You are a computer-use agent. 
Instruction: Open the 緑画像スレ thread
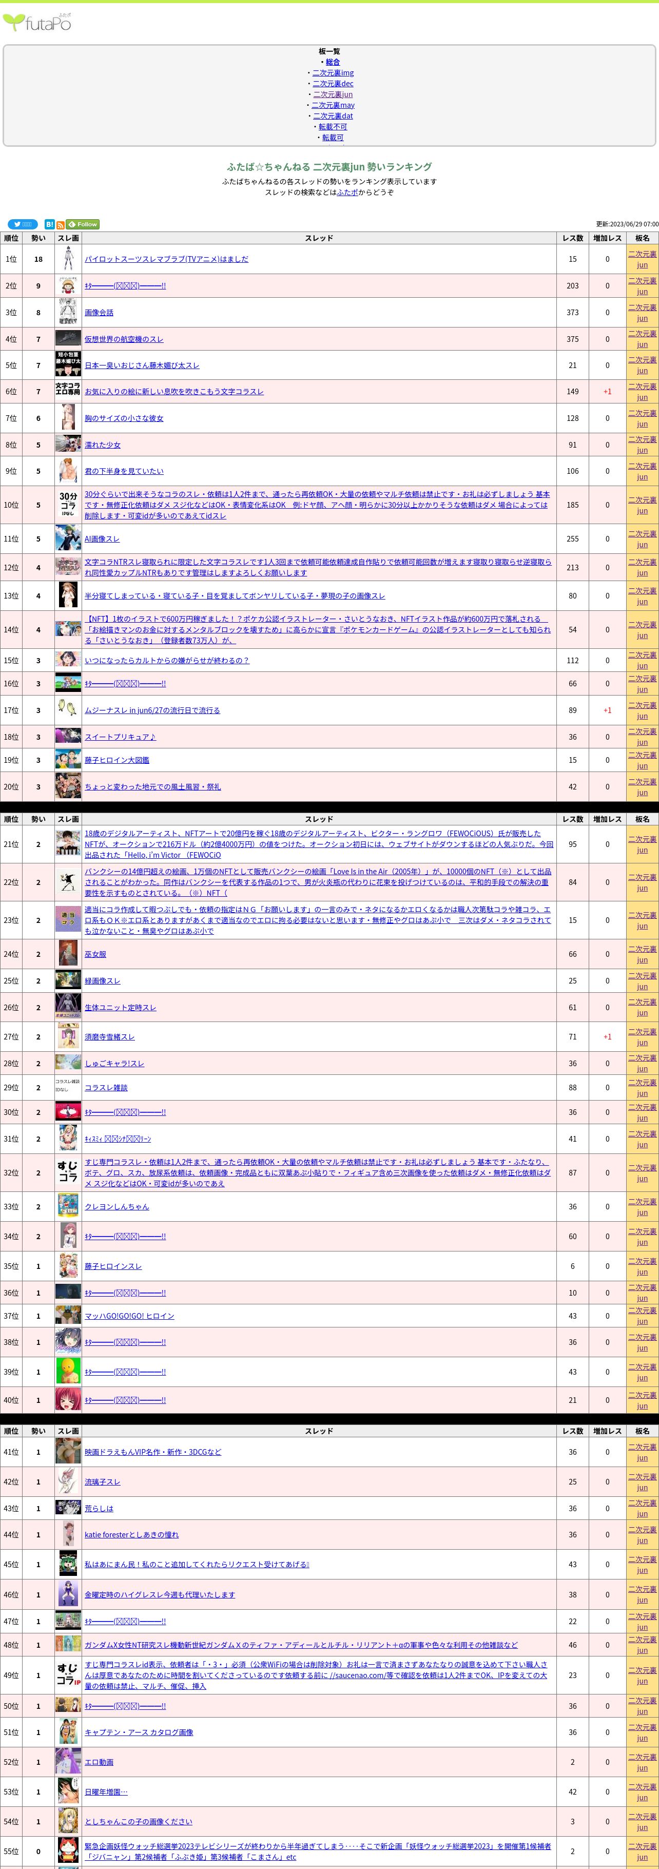click(102, 981)
